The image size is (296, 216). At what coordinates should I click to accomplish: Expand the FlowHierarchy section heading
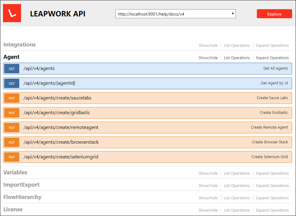[22, 197]
